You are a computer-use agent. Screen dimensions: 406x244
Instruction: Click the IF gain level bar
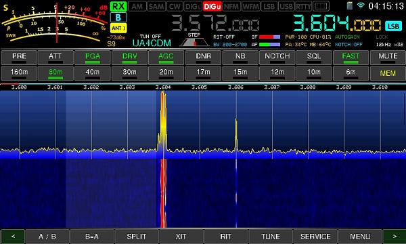tap(269, 37)
